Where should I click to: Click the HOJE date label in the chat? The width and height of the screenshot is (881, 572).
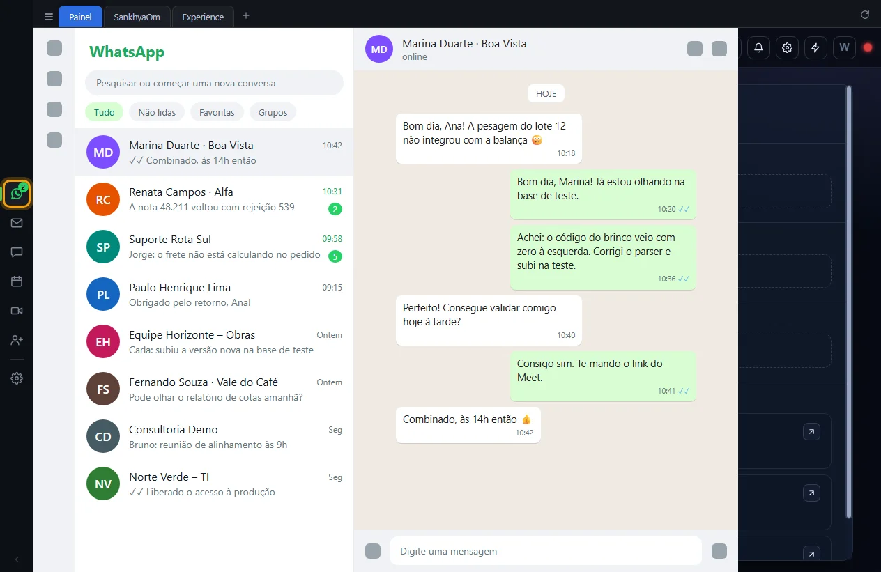pyautogui.click(x=546, y=93)
